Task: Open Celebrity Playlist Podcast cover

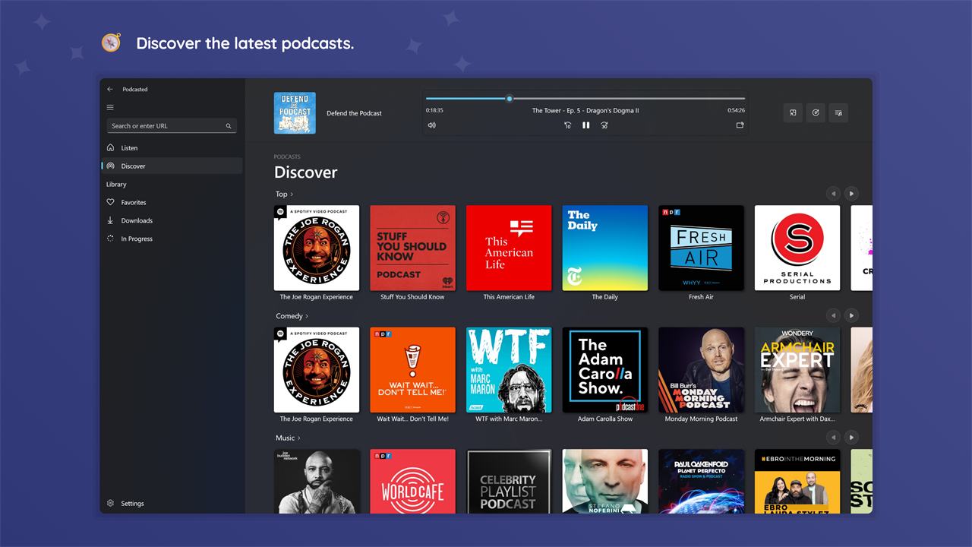Action: click(x=509, y=481)
